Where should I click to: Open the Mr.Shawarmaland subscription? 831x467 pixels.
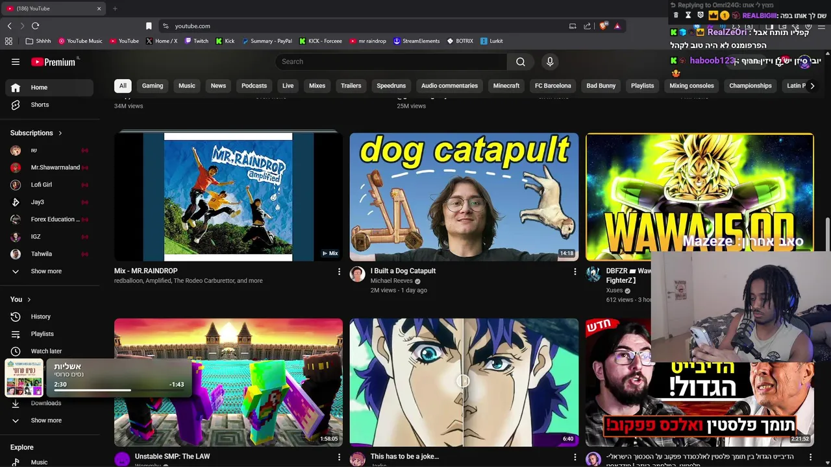tap(49, 167)
